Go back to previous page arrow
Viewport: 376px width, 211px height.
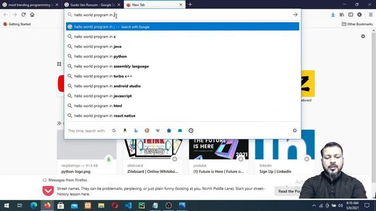(x=6, y=15)
